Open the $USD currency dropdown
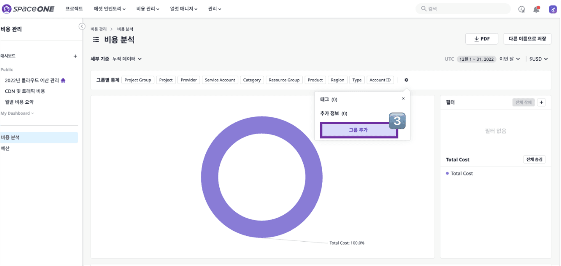 click(538, 59)
